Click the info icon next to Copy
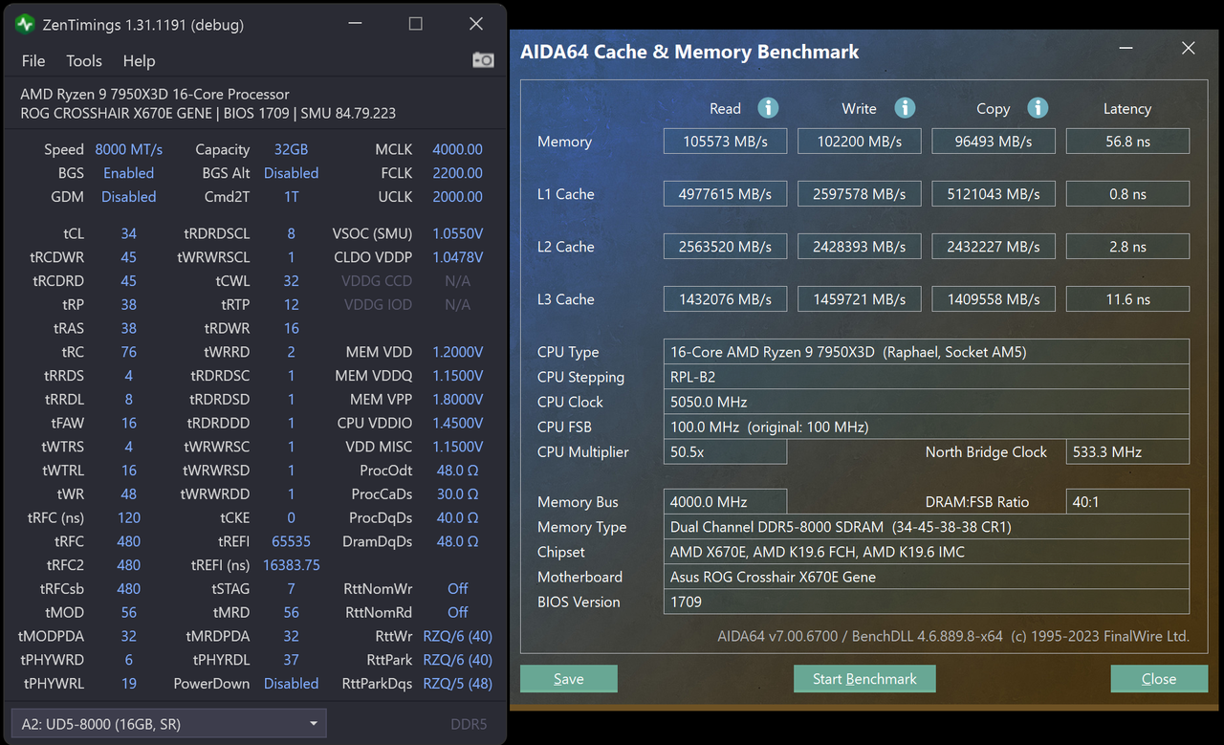 [x=1038, y=108]
